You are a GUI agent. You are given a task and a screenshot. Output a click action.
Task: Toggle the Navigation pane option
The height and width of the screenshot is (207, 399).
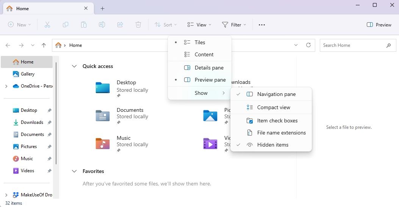[x=276, y=94]
